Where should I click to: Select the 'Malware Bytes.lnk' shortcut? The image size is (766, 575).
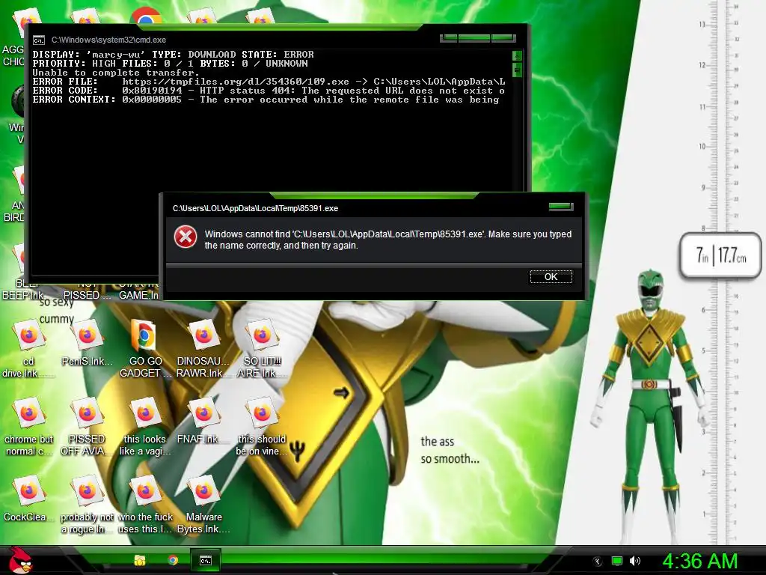[203, 505]
